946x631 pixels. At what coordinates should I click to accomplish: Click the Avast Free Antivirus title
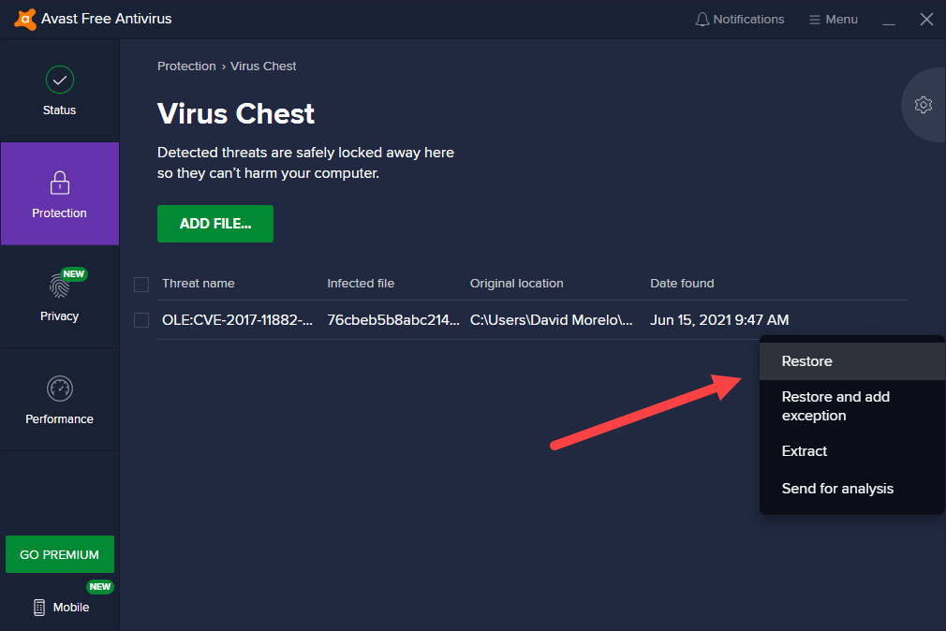click(106, 19)
